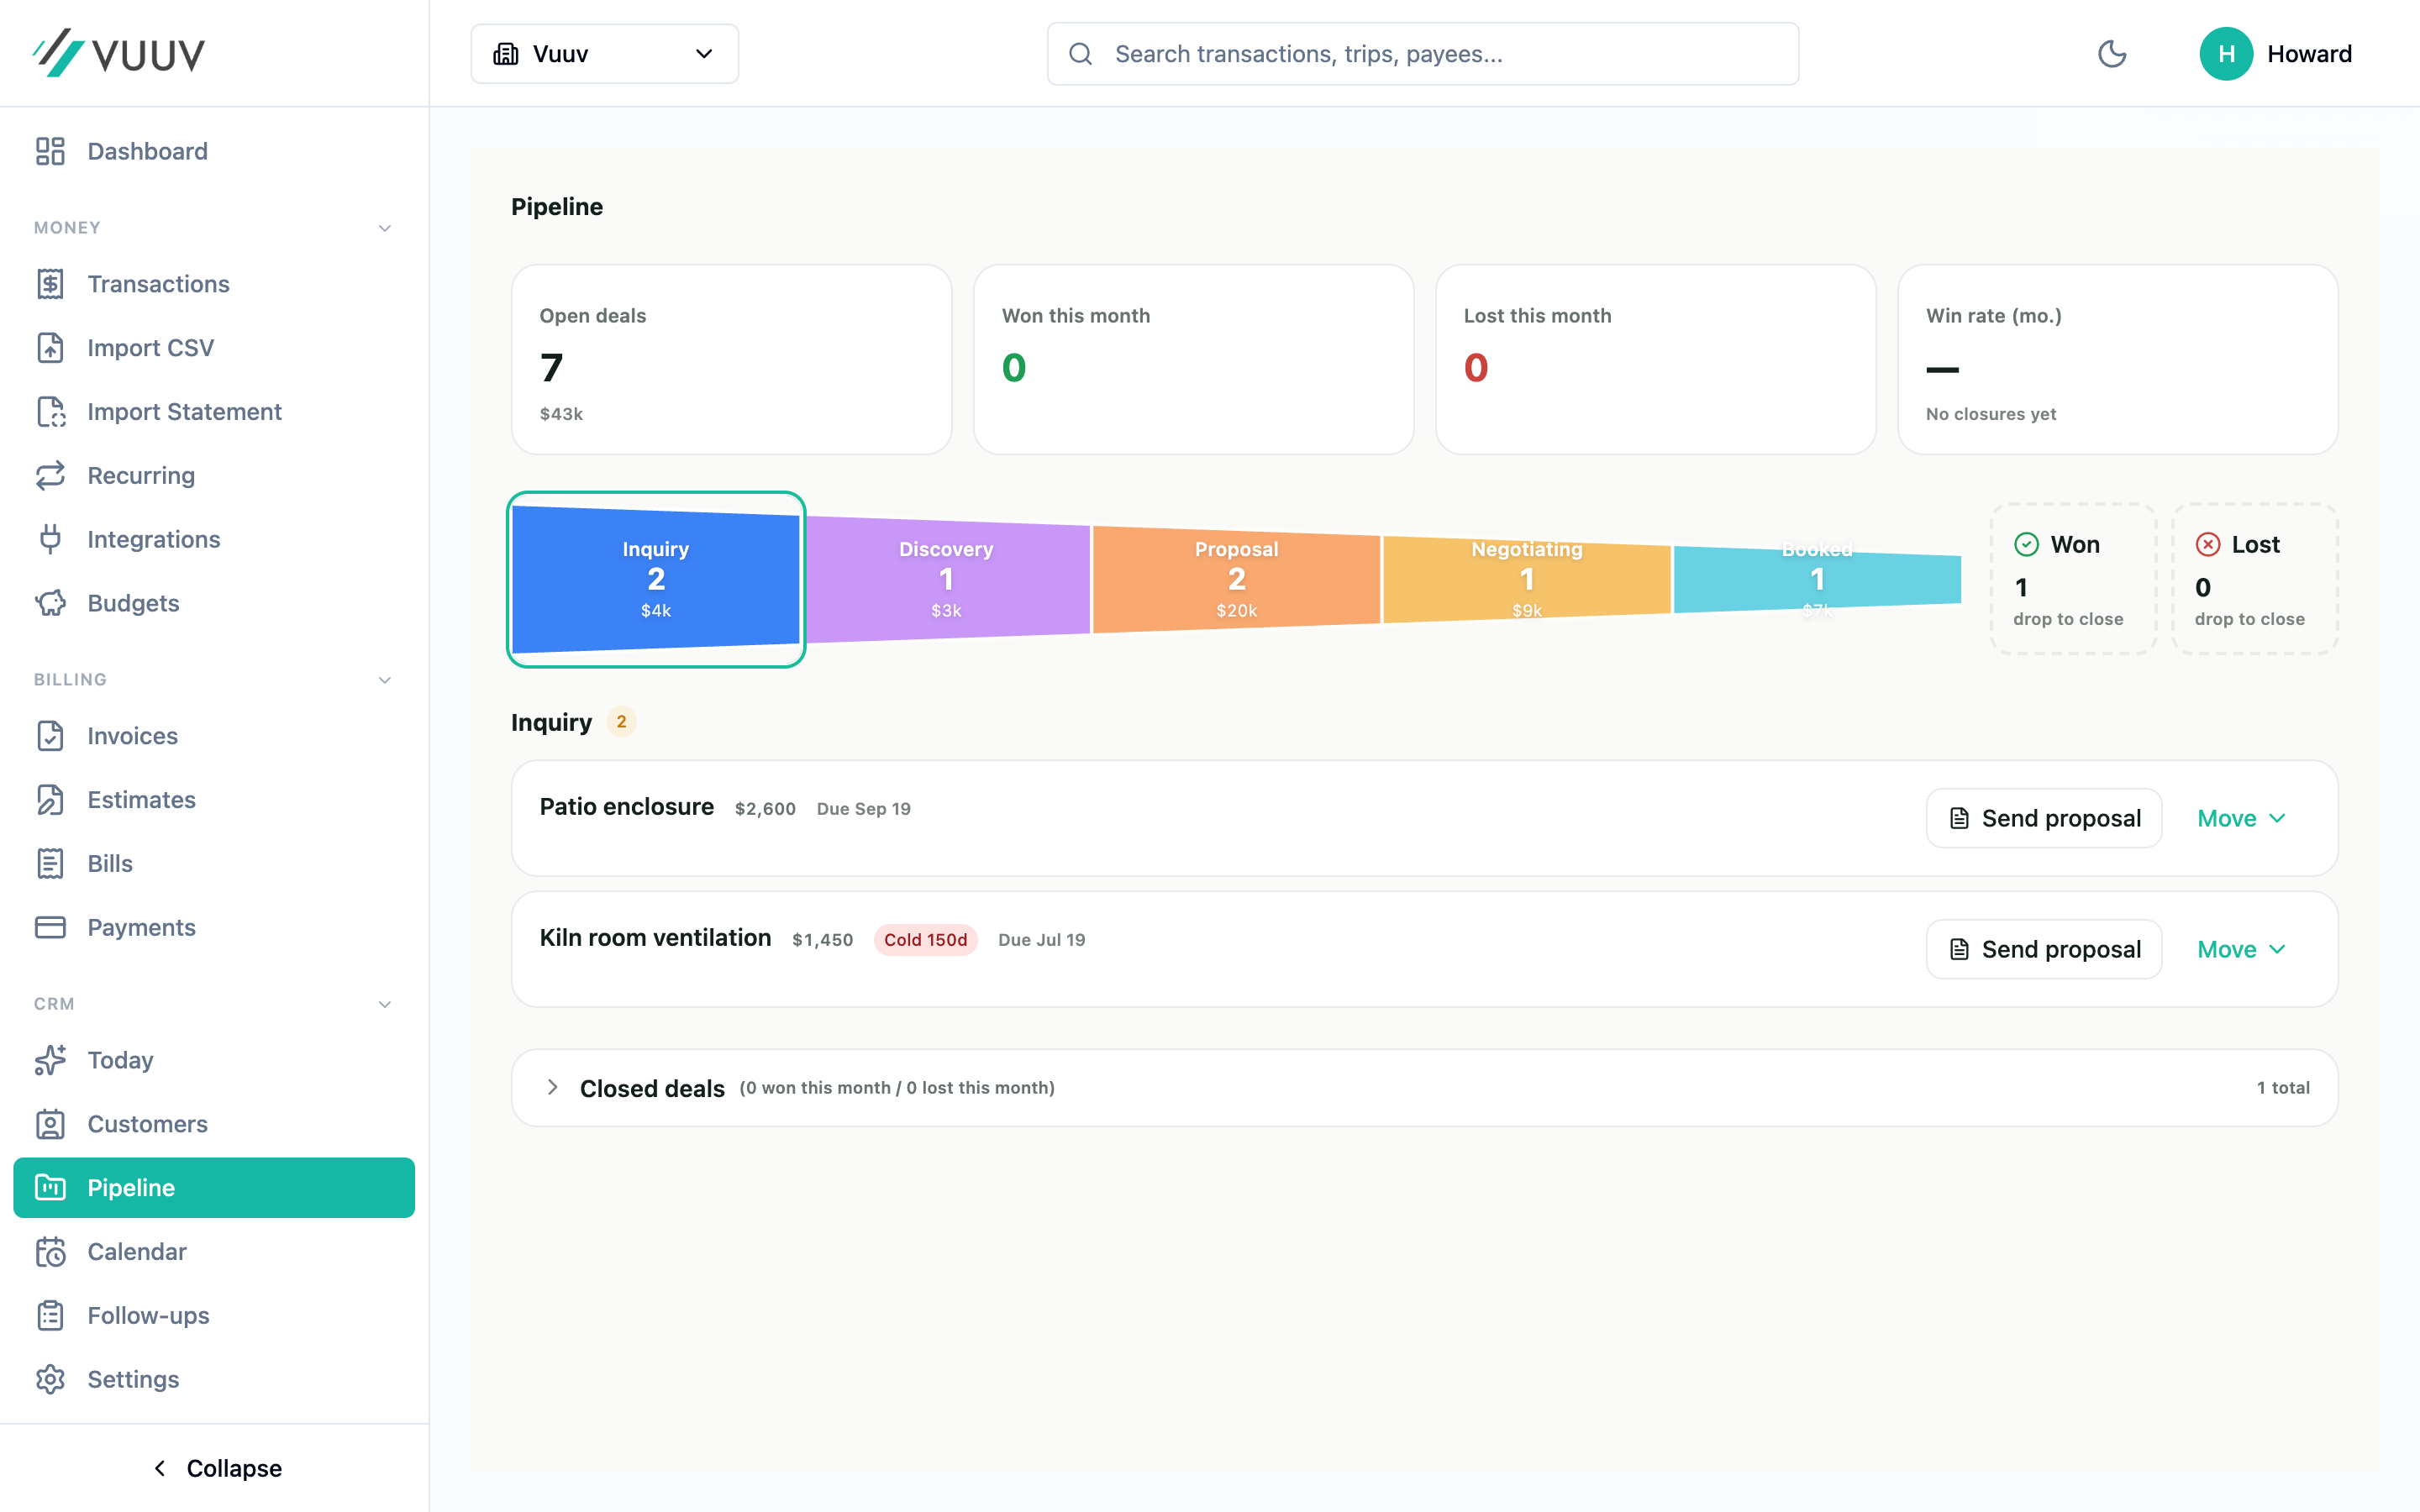
Task: Collapse the BILLING section chevron
Action: point(385,680)
